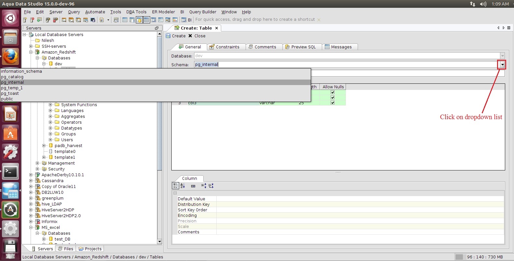Toggle the property description area icon

click(x=193, y=186)
